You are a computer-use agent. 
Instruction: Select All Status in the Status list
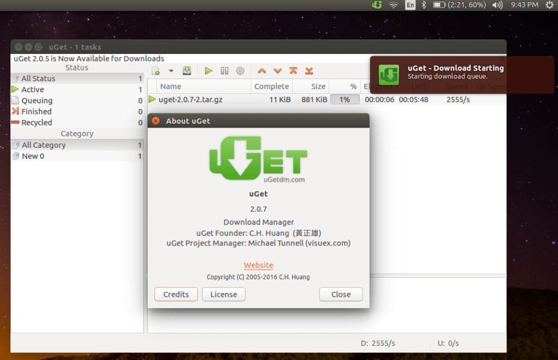click(77, 79)
